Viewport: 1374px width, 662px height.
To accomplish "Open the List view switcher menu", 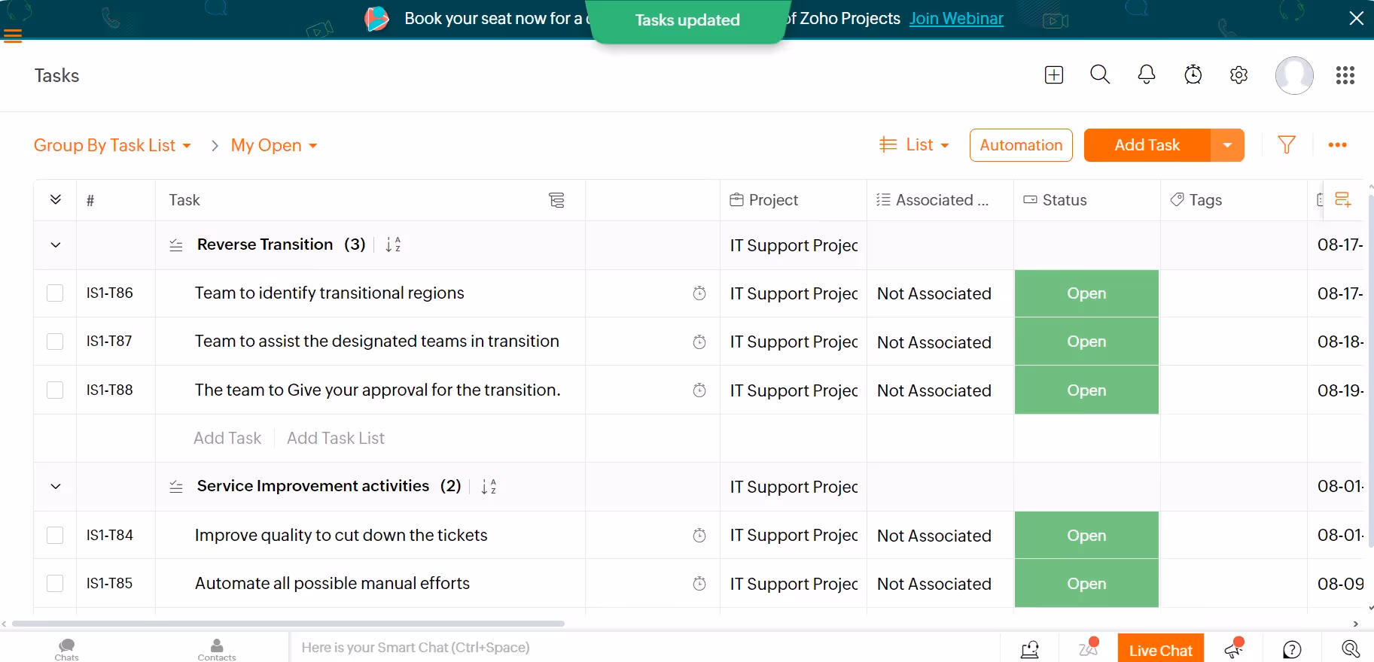I will pyautogui.click(x=914, y=145).
